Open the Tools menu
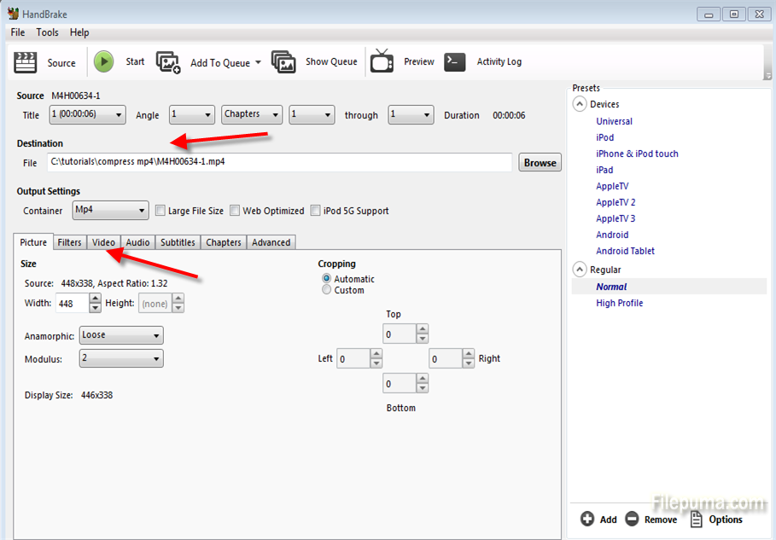 click(x=47, y=32)
